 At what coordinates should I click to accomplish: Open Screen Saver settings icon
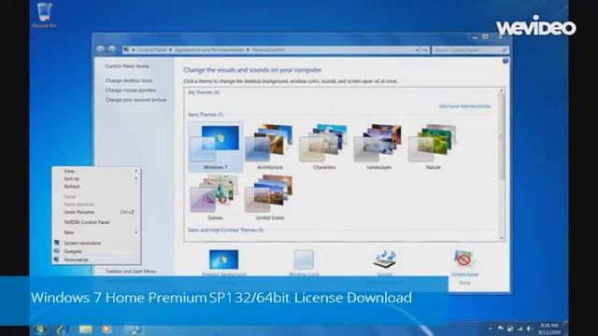tap(464, 259)
